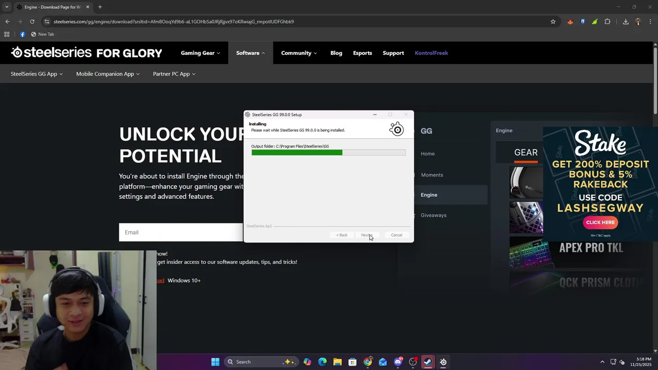Open a new browser tab with plus
Image resolution: width=658 pixels, height=370 pixels.
[x=100, y=7]
